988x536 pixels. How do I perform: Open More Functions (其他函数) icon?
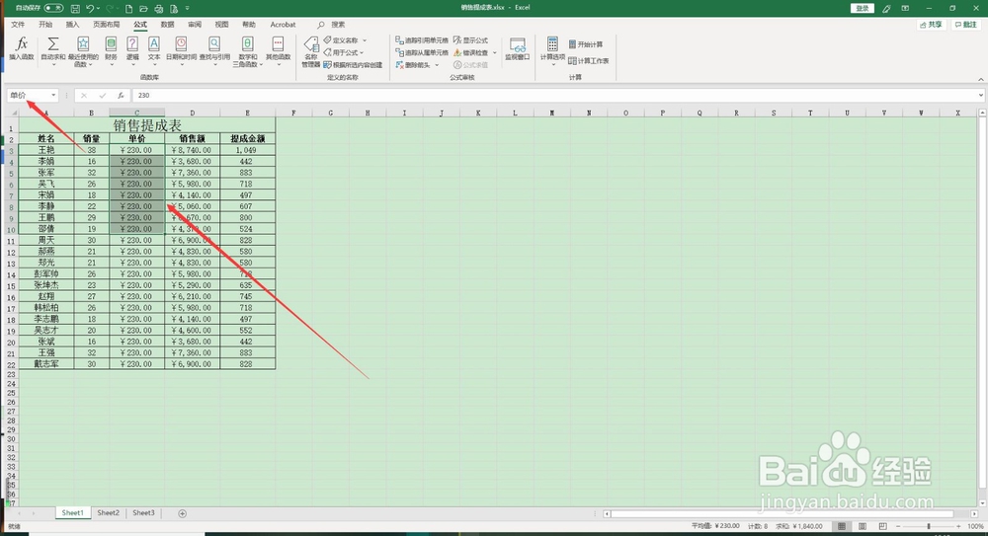click(x=278, y=50)
